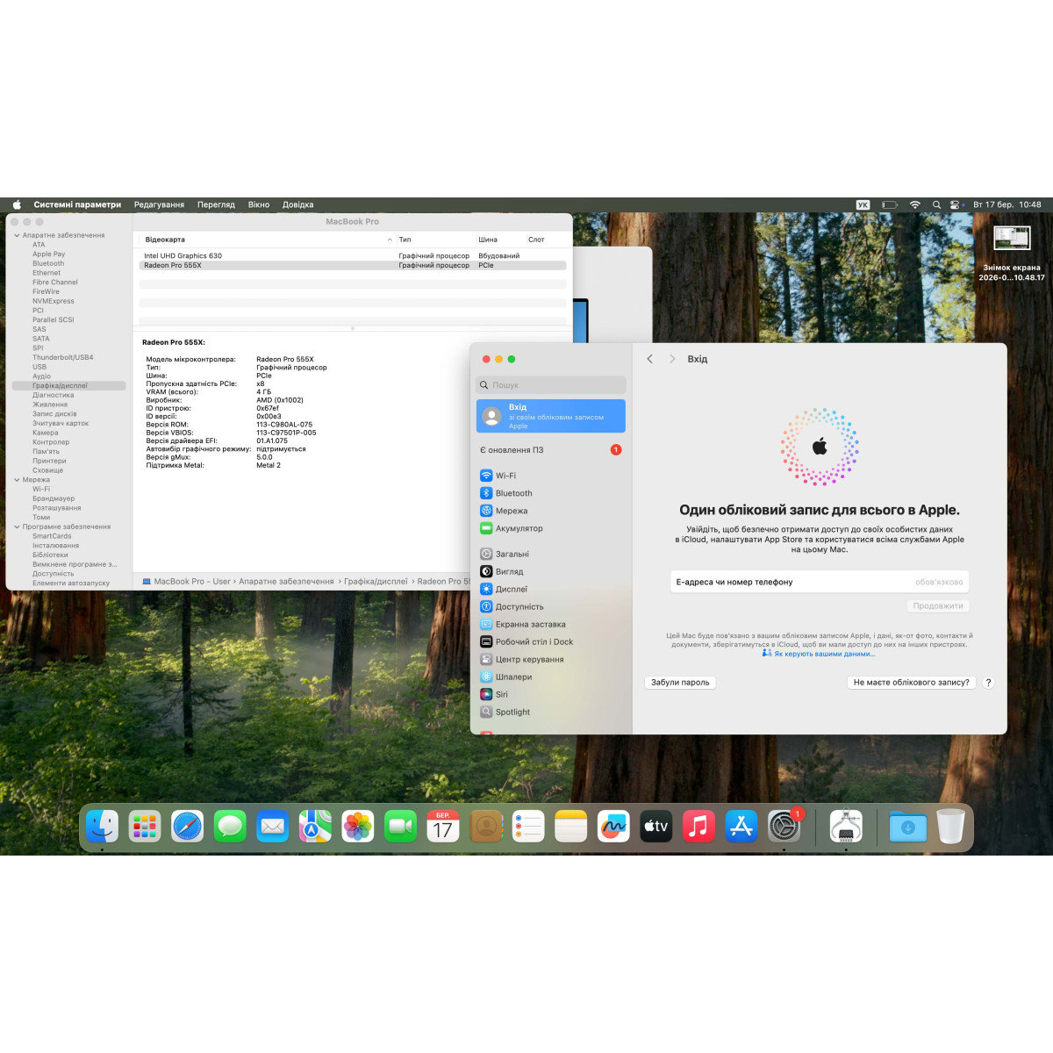This screenshot has width=1053, height=1053.
Task: Select Thunderbolt/USB4 in hardware tree
Action: point(63,357)
